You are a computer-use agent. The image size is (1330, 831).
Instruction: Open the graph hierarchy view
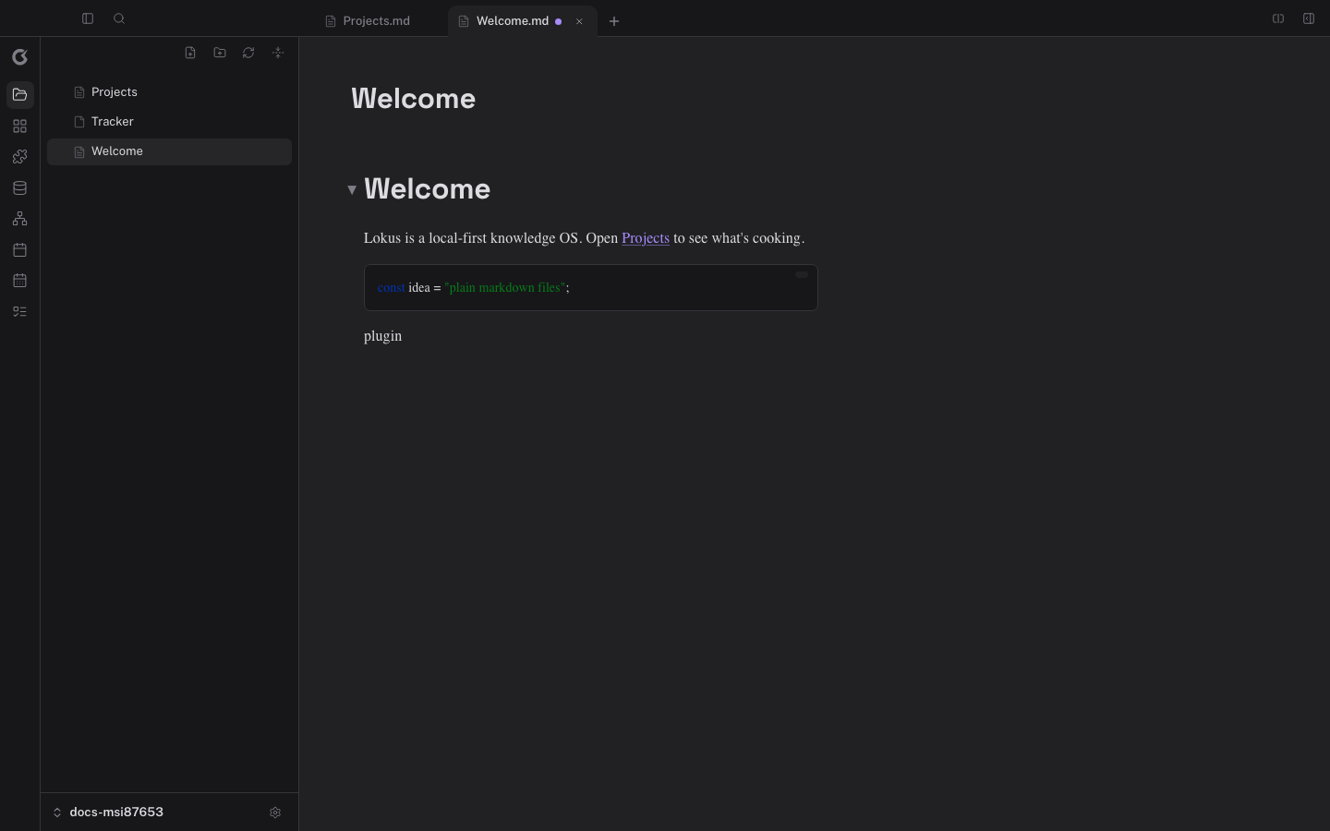19,219
